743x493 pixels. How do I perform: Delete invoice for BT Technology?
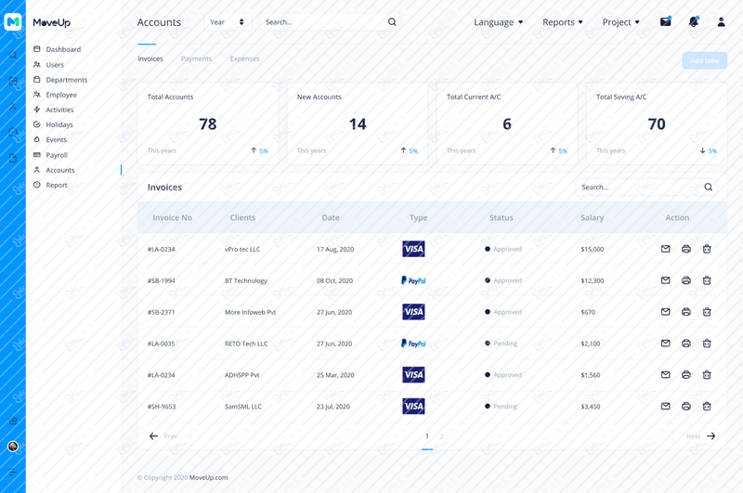[707, 280]
